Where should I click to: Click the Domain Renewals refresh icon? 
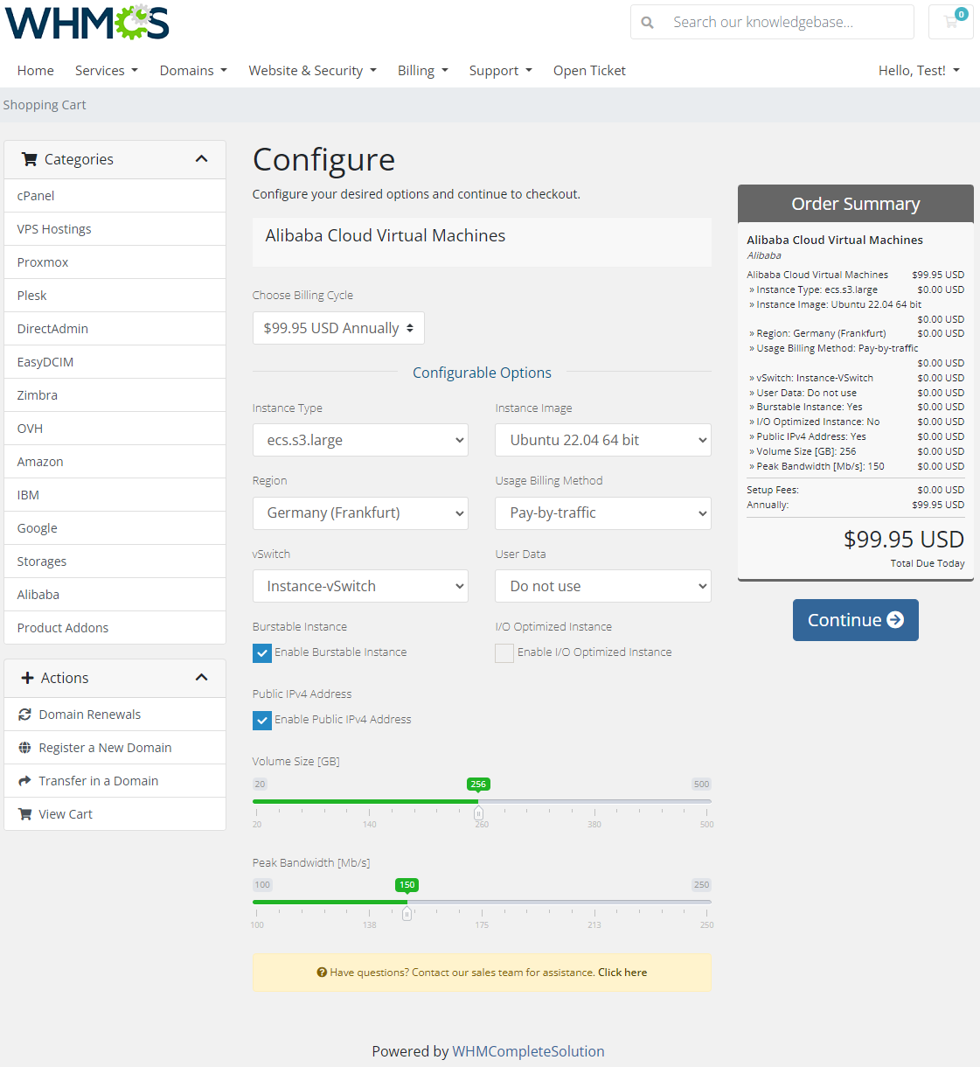tap(25, 715)
